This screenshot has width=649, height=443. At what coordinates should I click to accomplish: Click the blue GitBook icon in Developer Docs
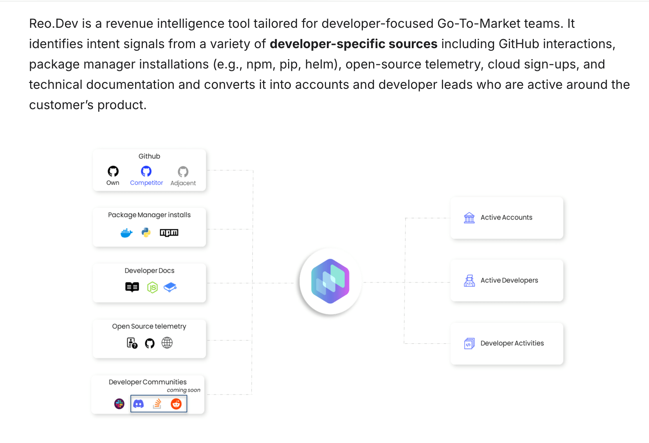click(x=170, y=288)
